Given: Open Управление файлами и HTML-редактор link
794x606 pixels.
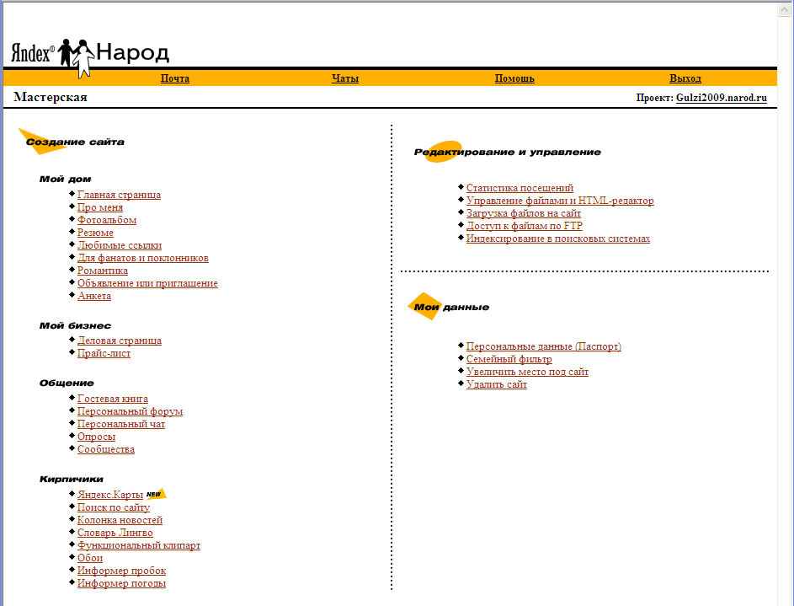Looking at the screenshot, I should click(560, 201).
